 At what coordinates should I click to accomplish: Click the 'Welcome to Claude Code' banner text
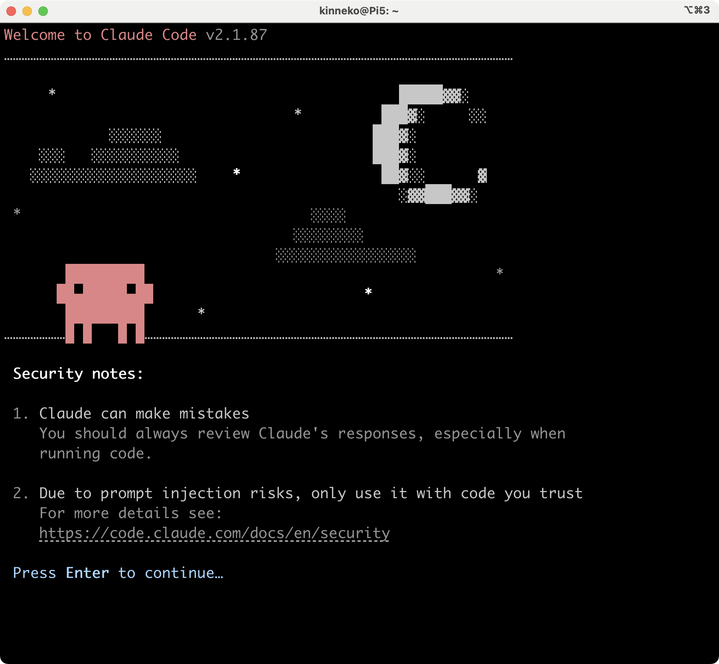pos(101,35)
